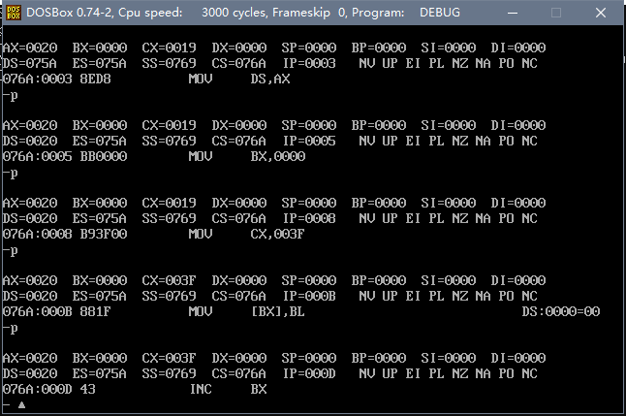This screenshot has height=416, width=626.
Task: Click the operand BX,0000
Action: (278, 156)
